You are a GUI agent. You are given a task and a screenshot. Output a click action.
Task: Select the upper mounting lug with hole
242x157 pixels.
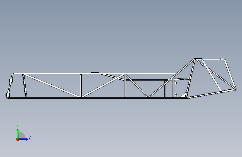[175, 83]
